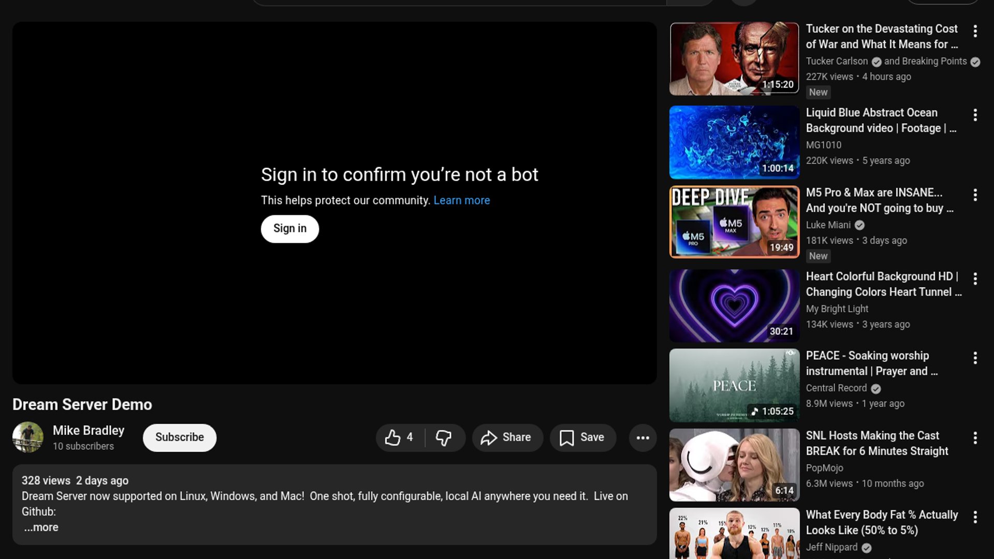Image resolution: width=994 pixels, height=559 pixels.
Task: Open the PEACE forest video thumbnail
Action: pyautogui.click(x=734, y=385)
